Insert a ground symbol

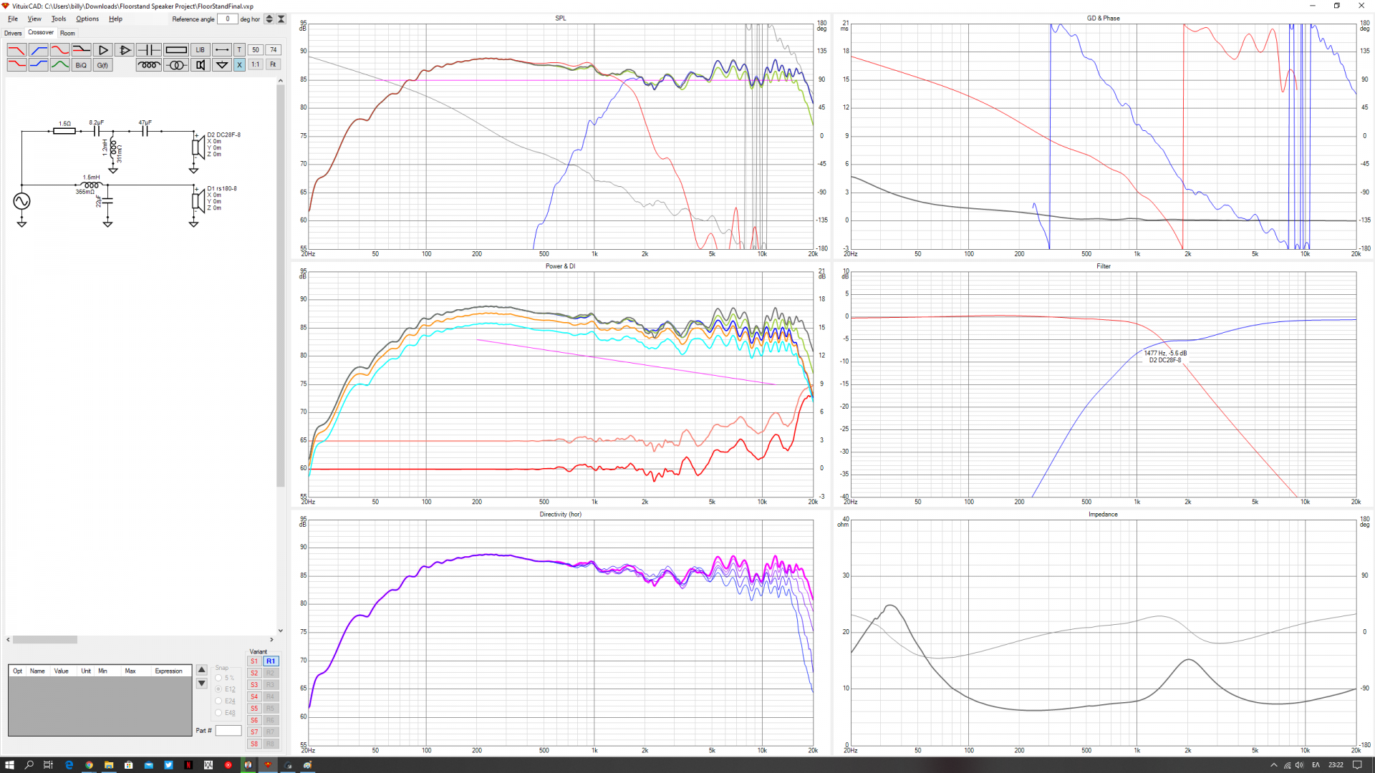pos(222,65)
